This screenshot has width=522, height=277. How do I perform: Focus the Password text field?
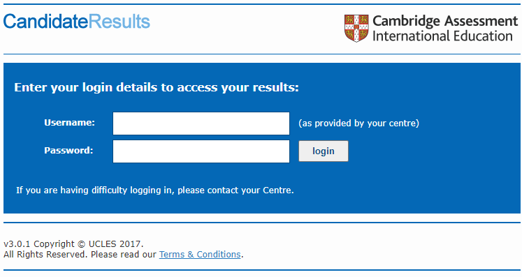coord(201,151)
